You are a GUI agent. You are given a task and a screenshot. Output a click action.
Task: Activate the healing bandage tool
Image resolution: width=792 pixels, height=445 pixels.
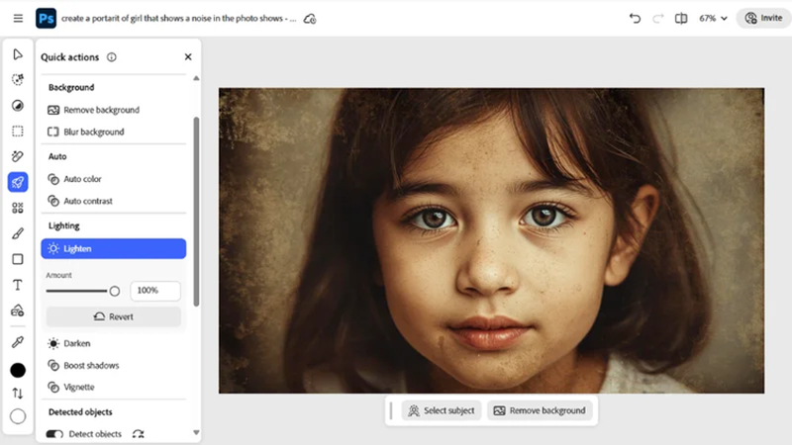coord(18,156)
